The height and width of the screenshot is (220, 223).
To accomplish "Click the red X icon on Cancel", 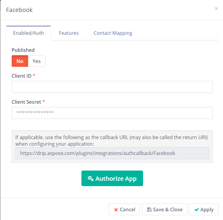I will click(x=116, y=210).
